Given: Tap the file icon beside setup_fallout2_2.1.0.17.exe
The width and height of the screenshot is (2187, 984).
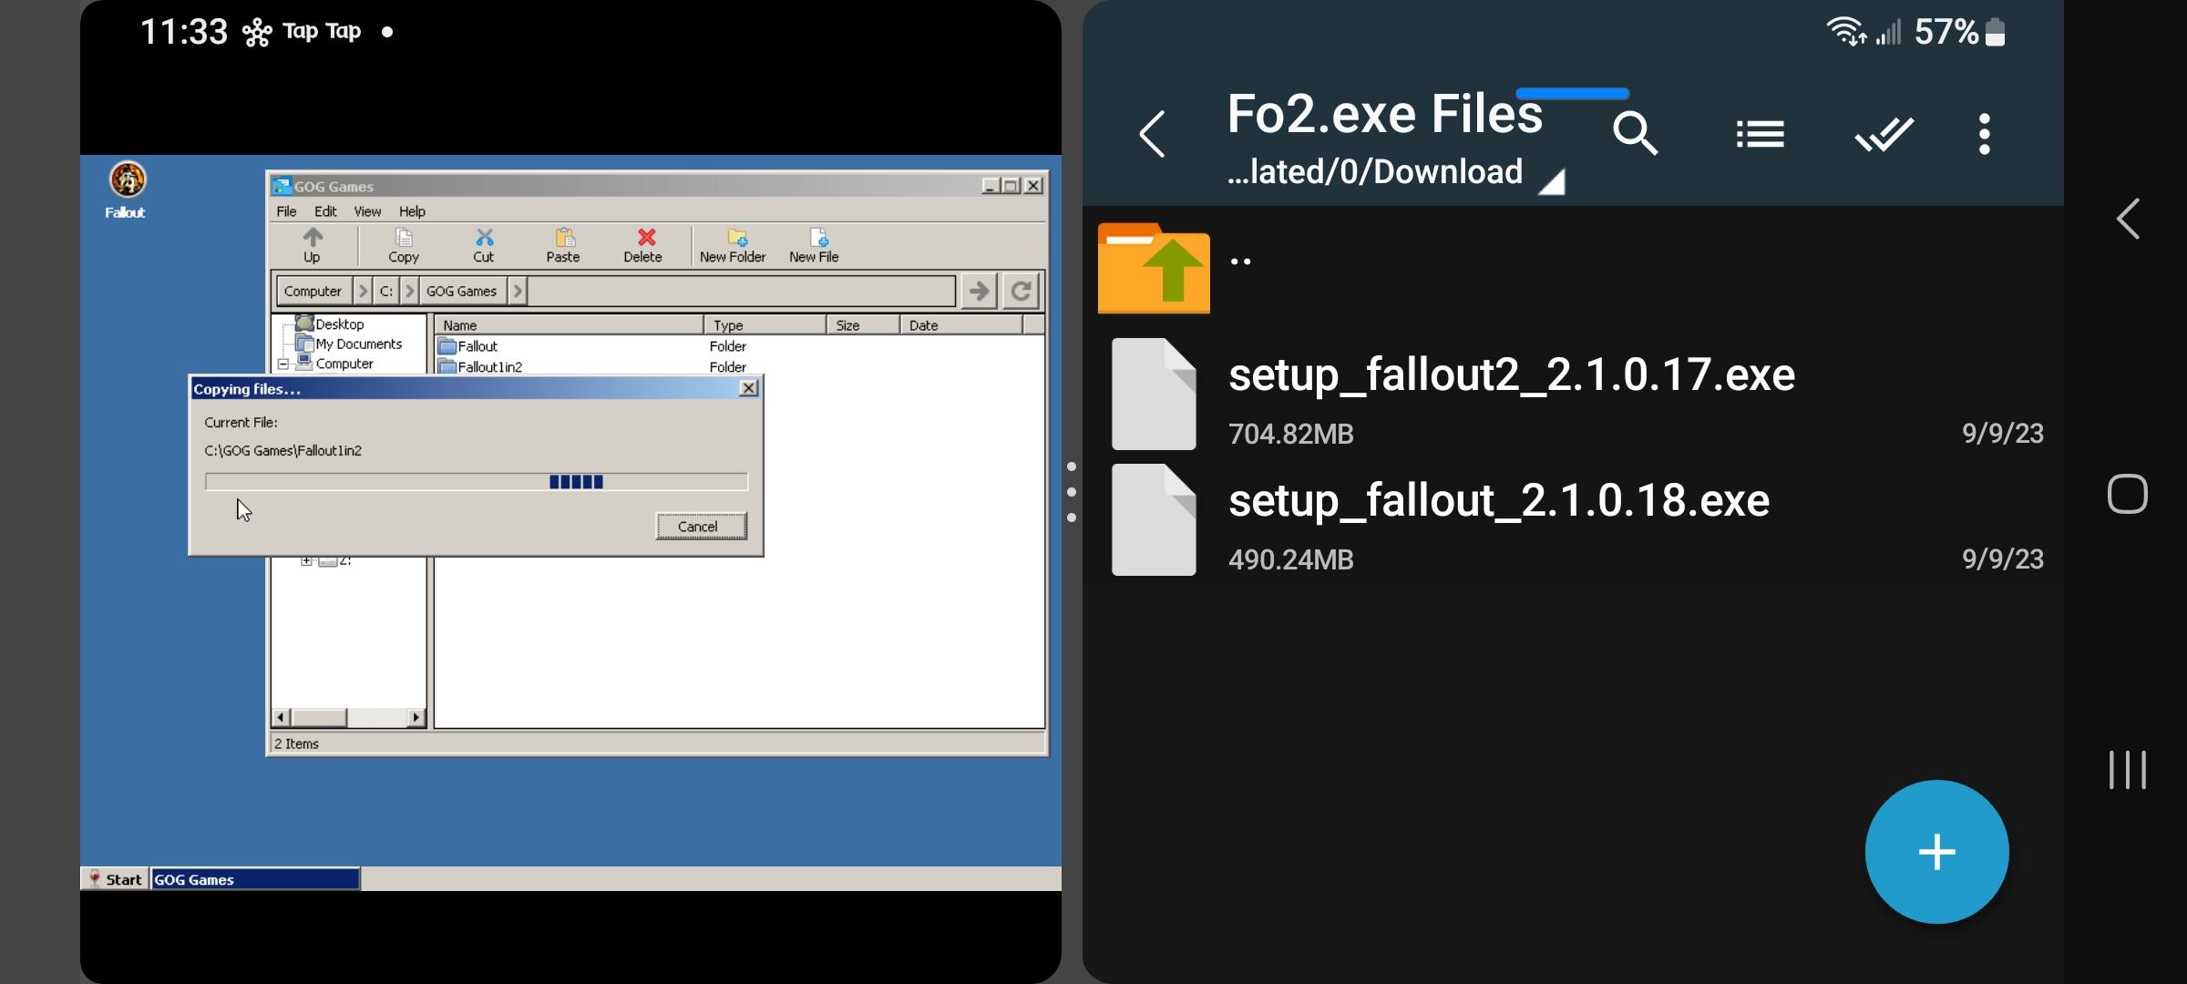Looking at the screenshot, I should click(1154, 395).
